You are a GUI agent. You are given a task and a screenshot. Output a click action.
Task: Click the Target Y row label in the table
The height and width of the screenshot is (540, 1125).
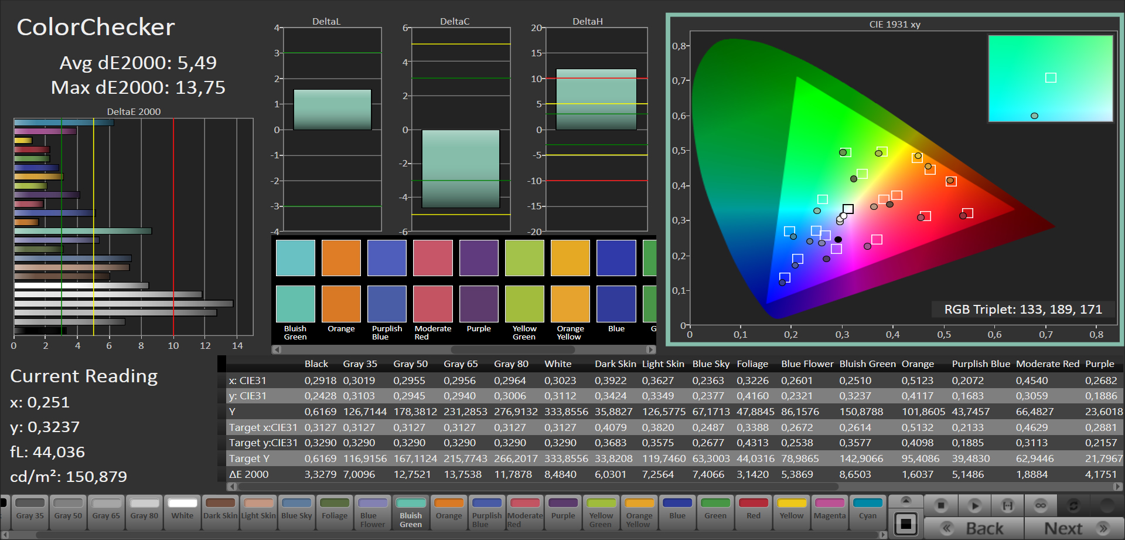point(250,459)
